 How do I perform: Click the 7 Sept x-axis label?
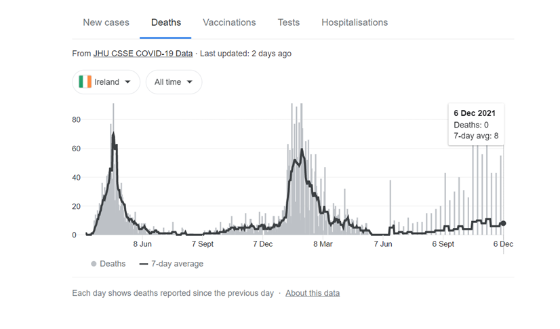[203, 244]
